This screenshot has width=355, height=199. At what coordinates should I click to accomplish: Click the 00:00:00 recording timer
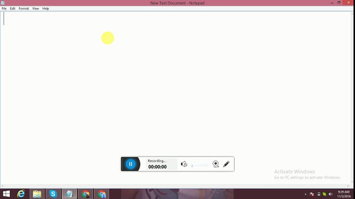coord(158,167)
